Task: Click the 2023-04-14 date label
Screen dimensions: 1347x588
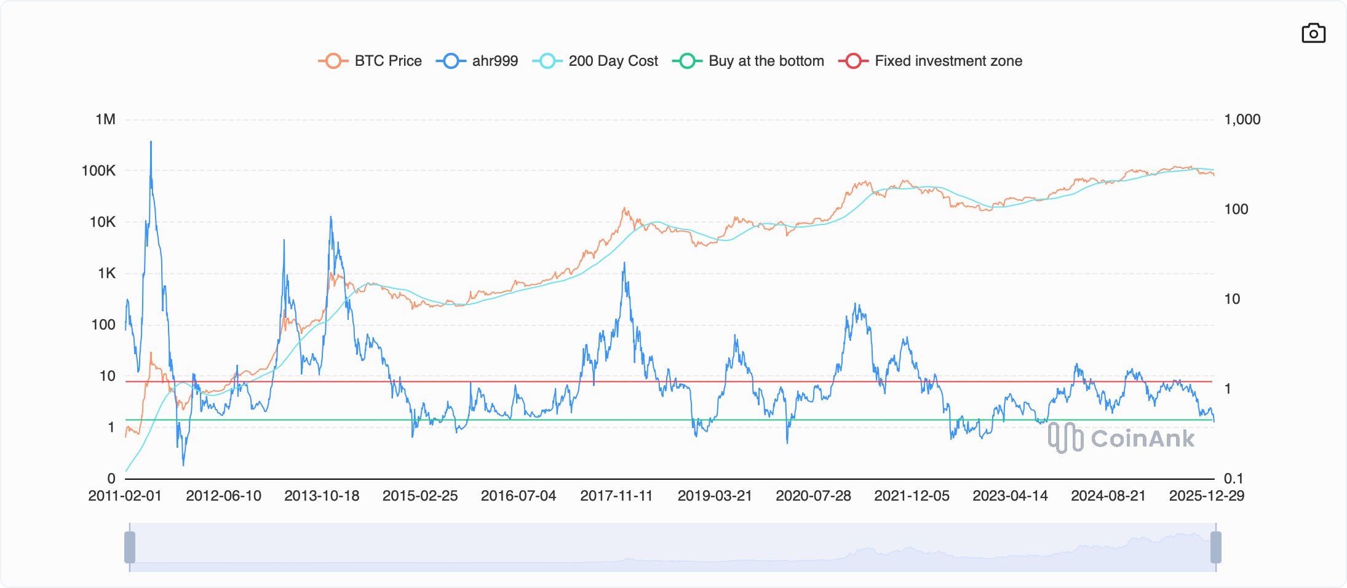Action: [x=1010, y=496]
